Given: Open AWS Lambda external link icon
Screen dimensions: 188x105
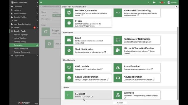Looking at the screenshot, I should [101, 69].
